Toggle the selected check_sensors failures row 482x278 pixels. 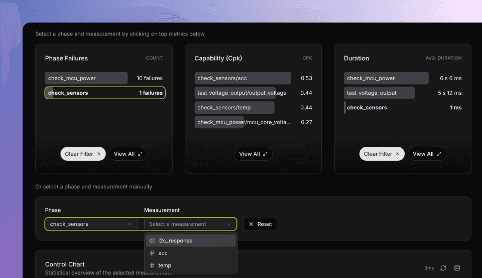[x=105, y=93]
